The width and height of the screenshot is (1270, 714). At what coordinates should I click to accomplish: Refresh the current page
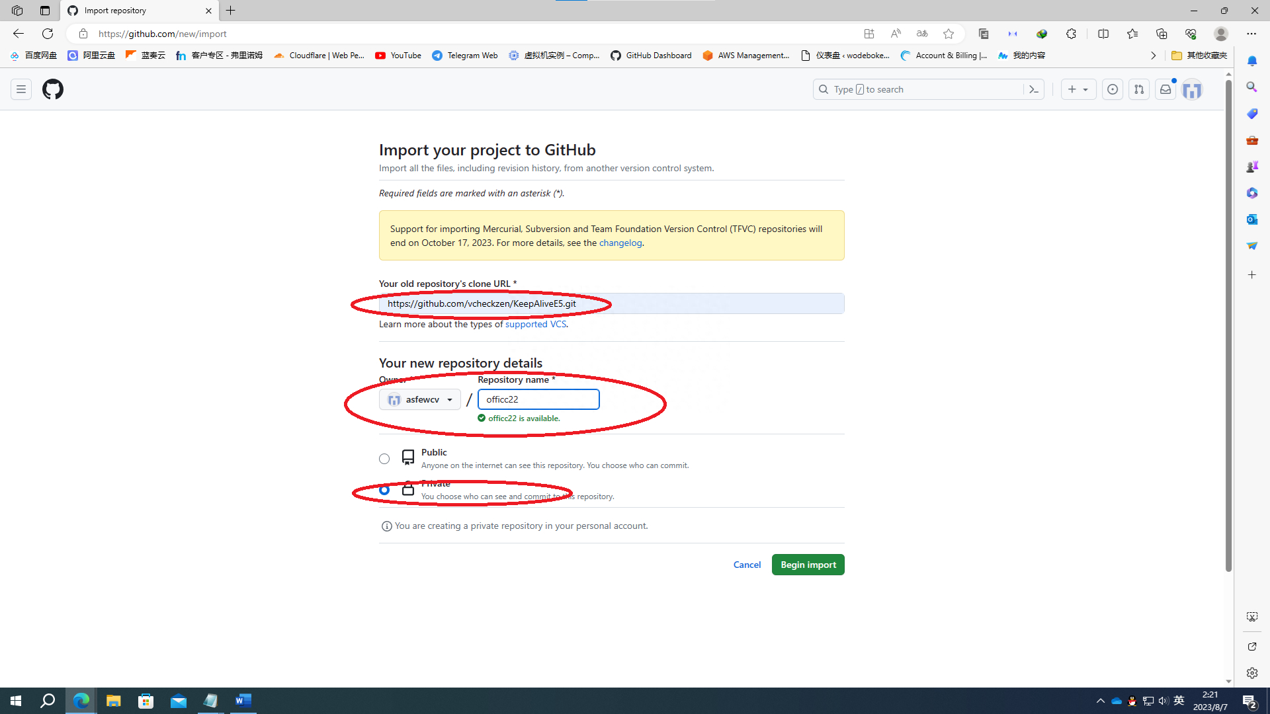click(48, 34)
